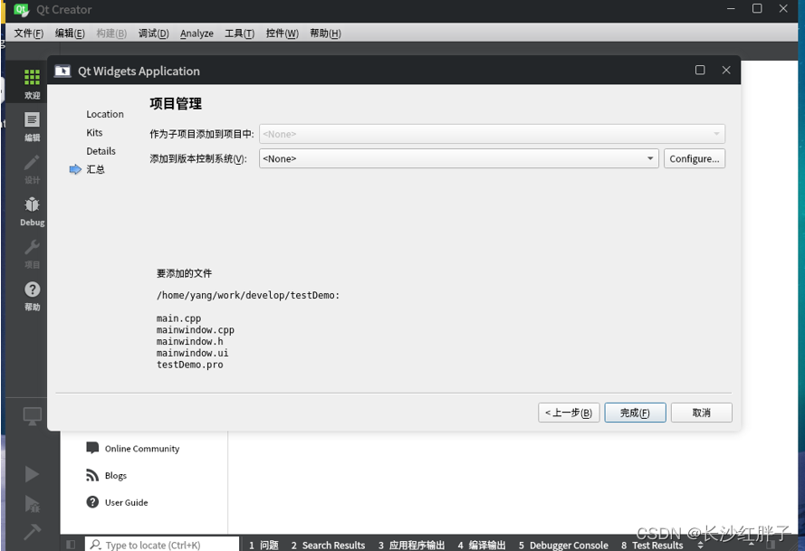Maximize the Qt Creator main window
805x551 pixels.
coord(757,9)
